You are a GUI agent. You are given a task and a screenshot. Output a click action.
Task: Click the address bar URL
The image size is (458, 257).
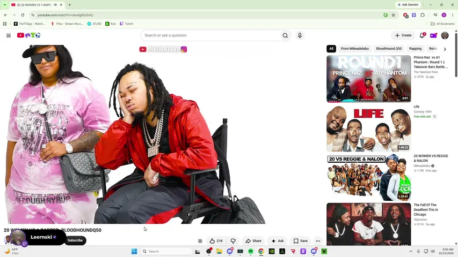pyautogui.click(x=65, y=15)
